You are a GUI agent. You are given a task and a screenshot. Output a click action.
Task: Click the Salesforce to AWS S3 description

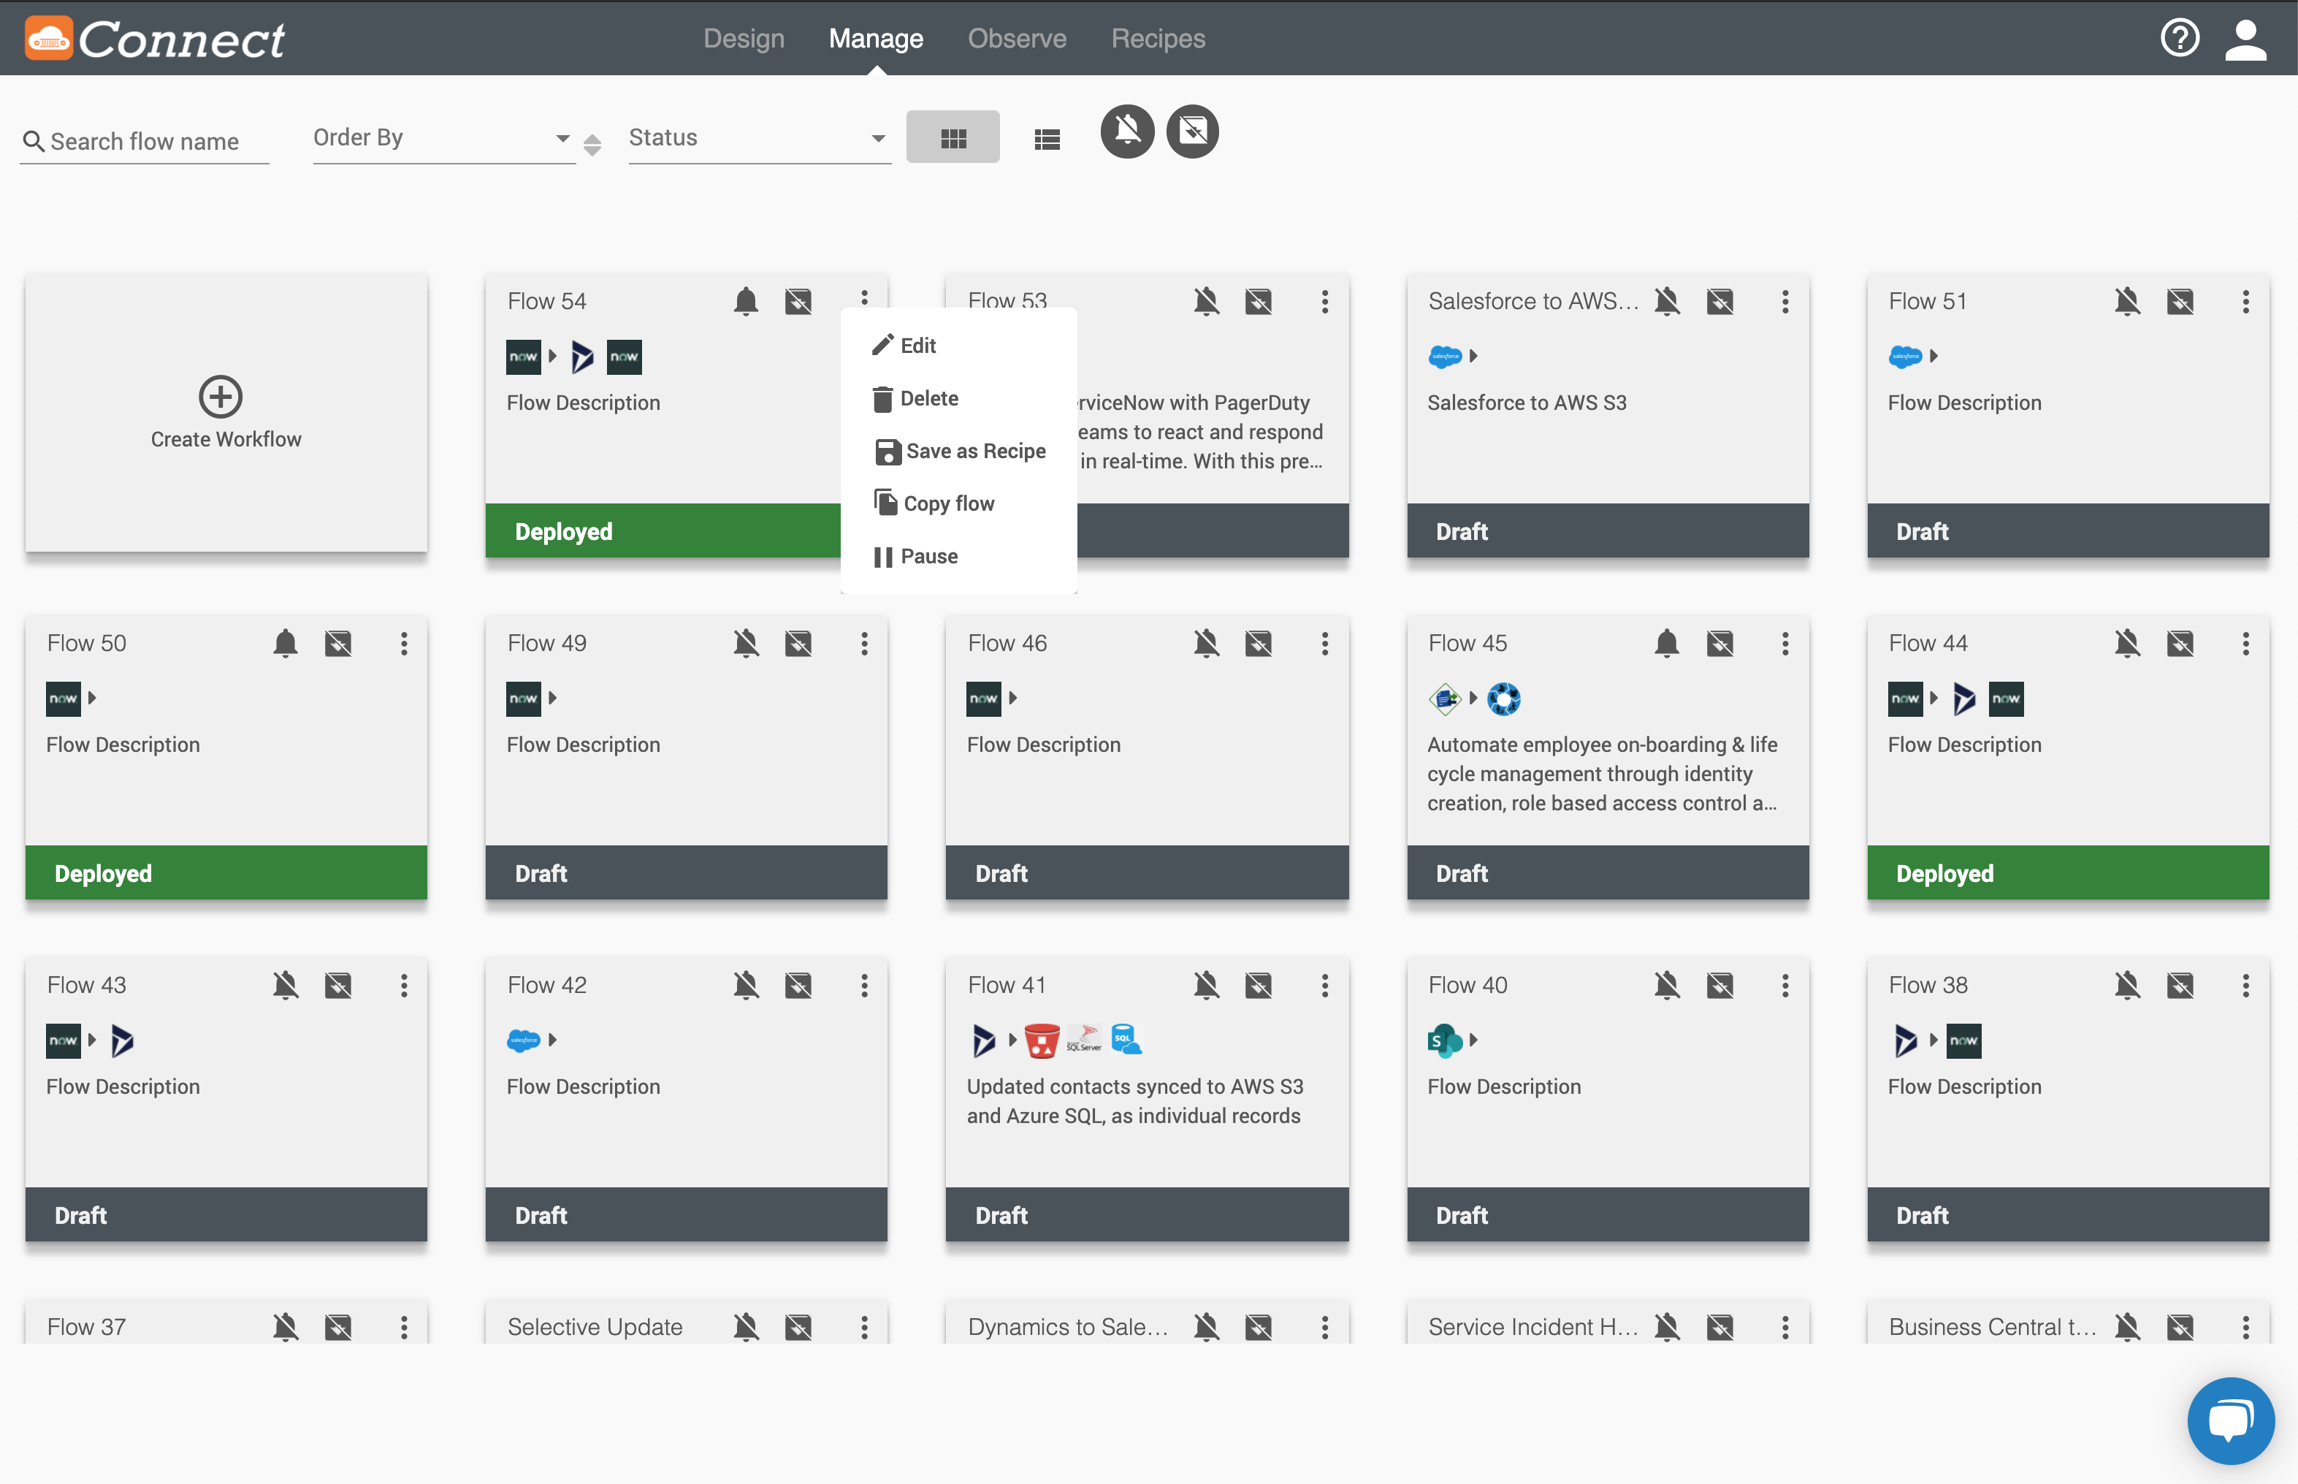tap(1527, 403)
